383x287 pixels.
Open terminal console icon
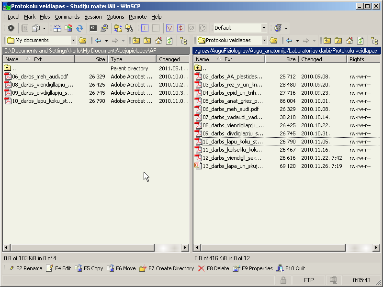point(93,28)
